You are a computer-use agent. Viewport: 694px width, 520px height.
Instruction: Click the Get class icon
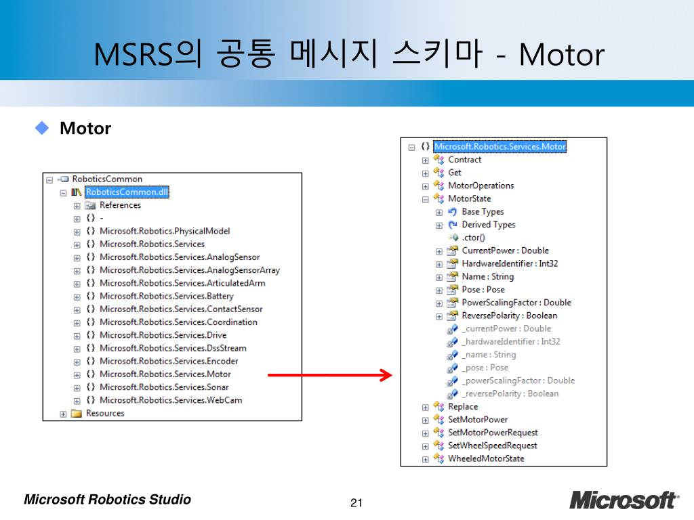[x=438, y=173]
